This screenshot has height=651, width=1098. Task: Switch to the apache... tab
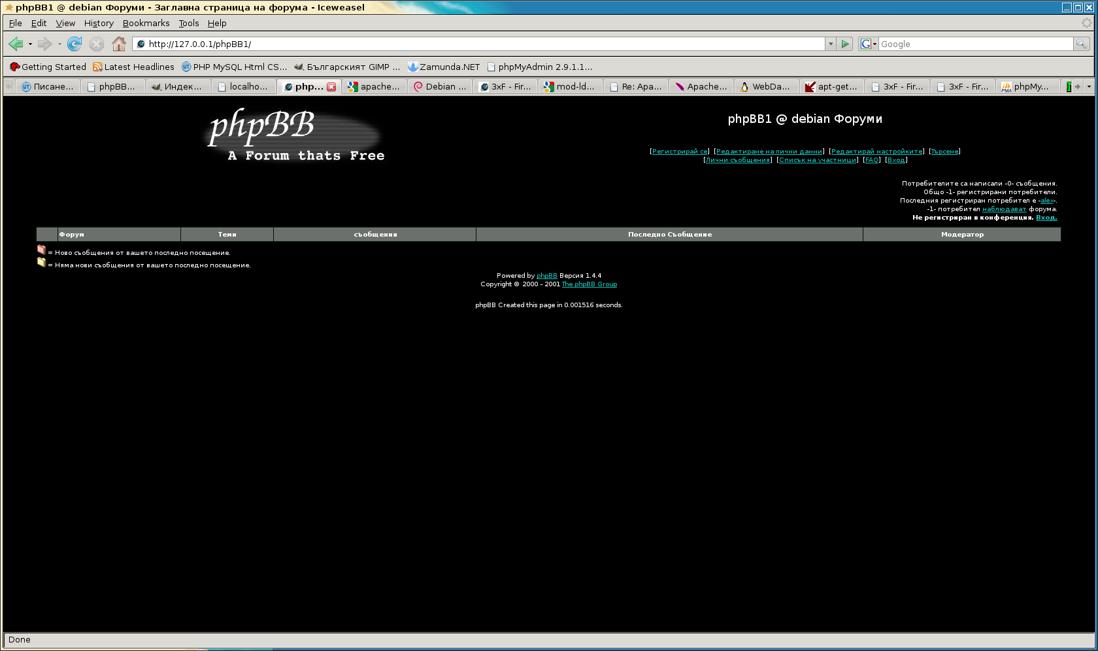374,86
